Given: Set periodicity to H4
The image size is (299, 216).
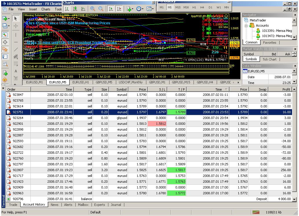Looking at the screenshot, I should click(x=202, y=8).
